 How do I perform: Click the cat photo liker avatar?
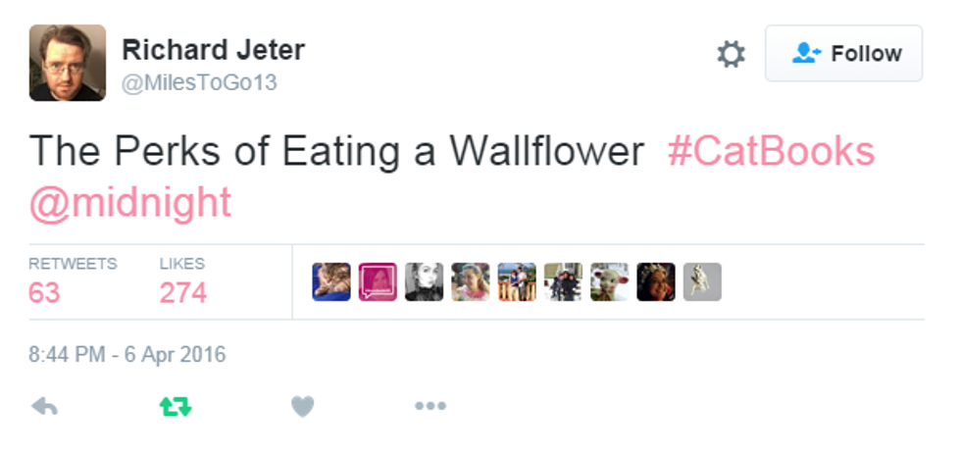click(330, 281)
